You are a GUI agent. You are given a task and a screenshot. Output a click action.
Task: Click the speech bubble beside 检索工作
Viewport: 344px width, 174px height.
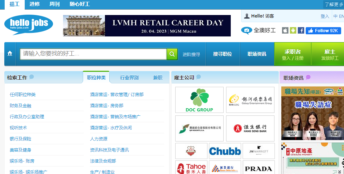point(32,76)
